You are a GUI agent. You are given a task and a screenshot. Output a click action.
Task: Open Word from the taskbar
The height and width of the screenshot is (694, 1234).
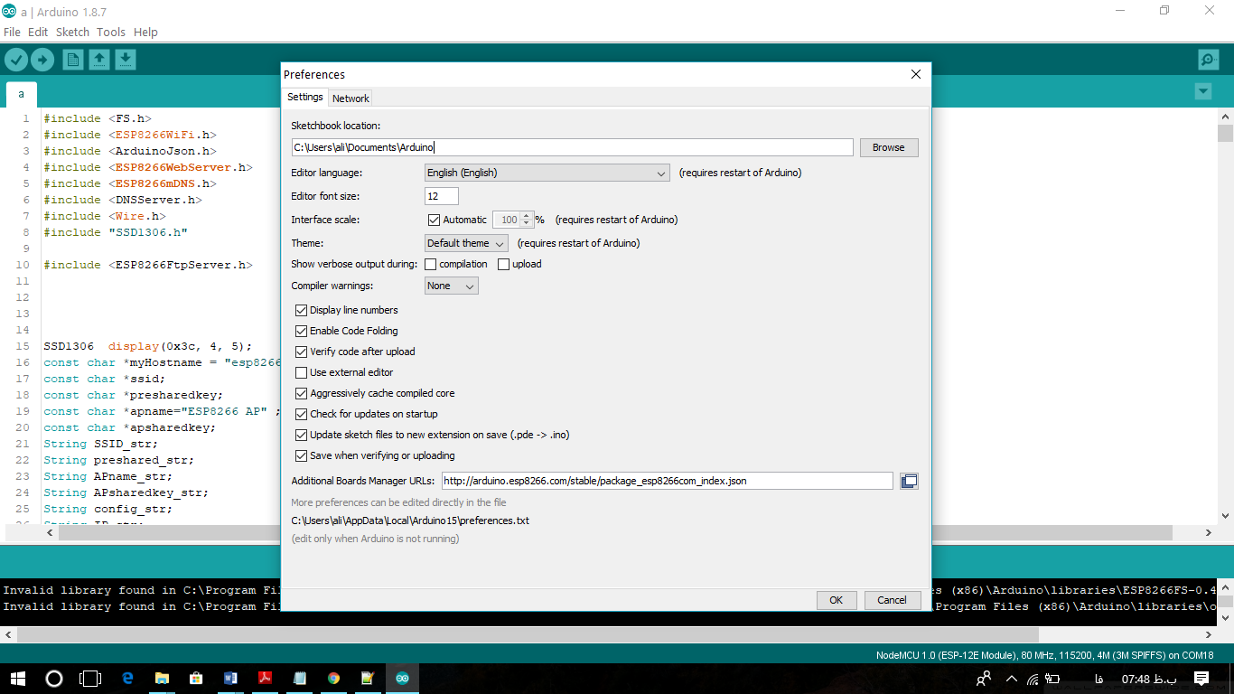pyautogui.click(x=230, y=678)
